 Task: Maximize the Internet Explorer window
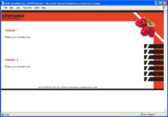(160, 3)
